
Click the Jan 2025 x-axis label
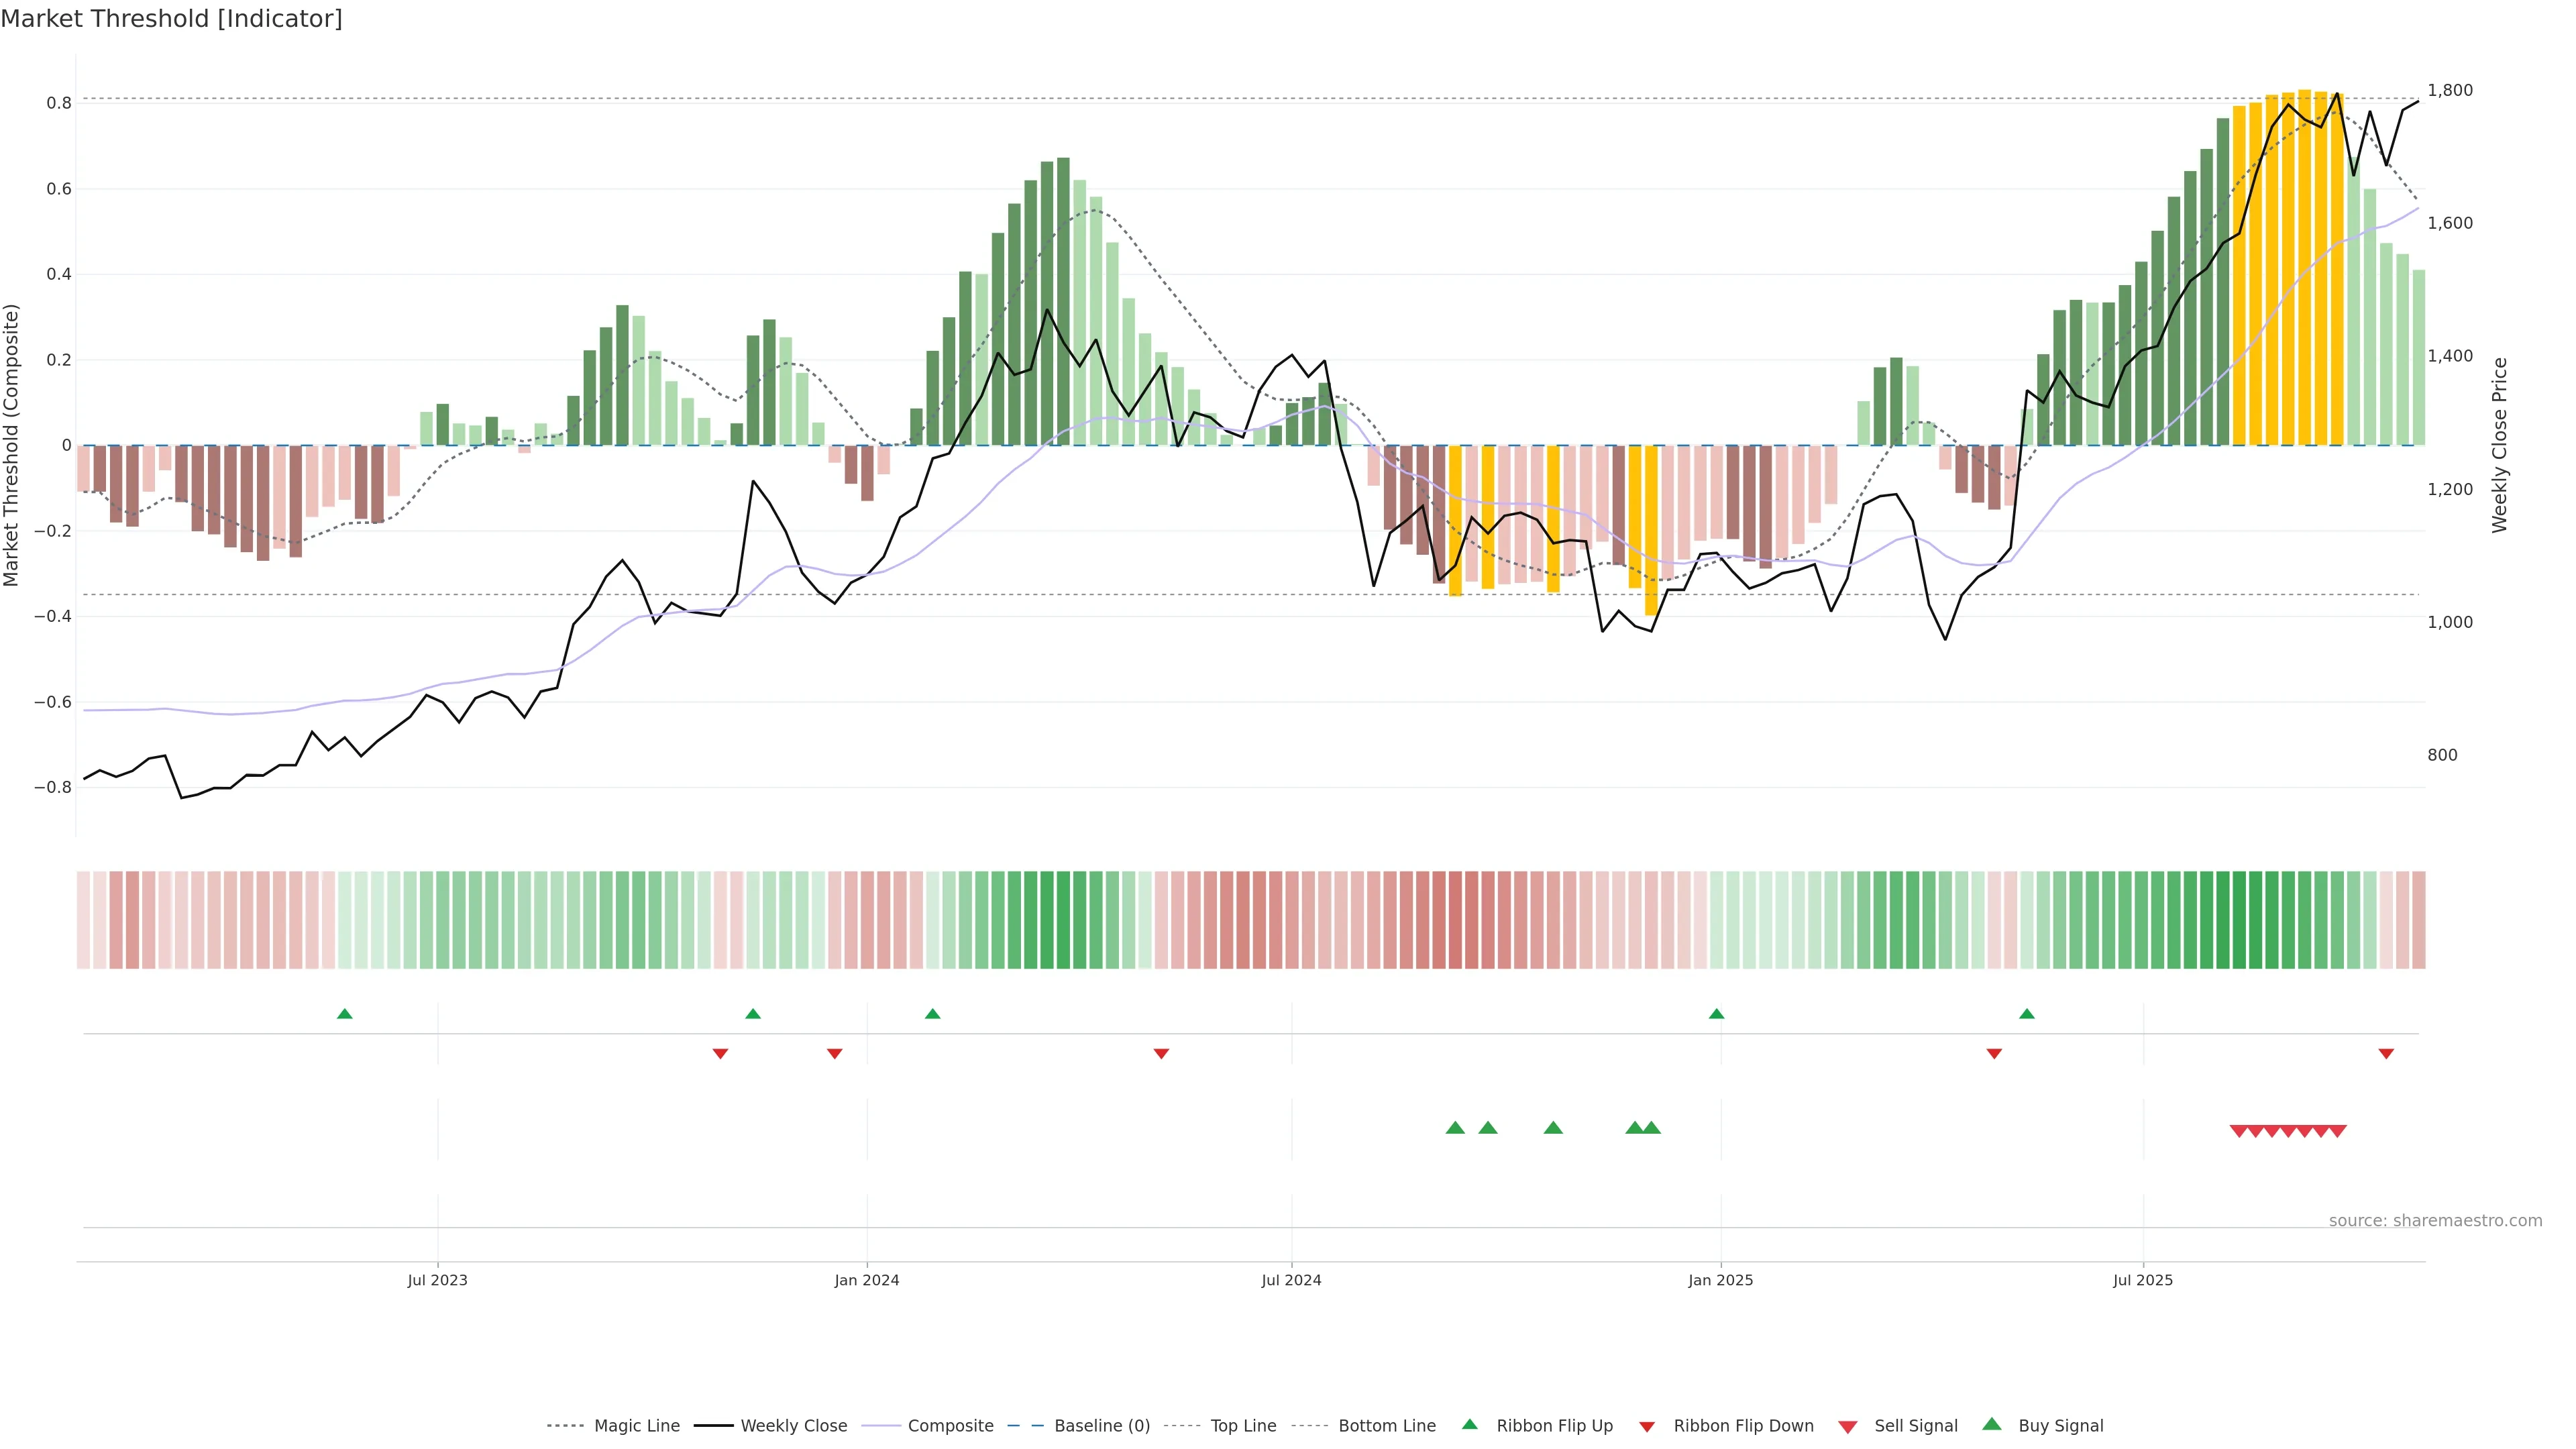(1720, 1280)
